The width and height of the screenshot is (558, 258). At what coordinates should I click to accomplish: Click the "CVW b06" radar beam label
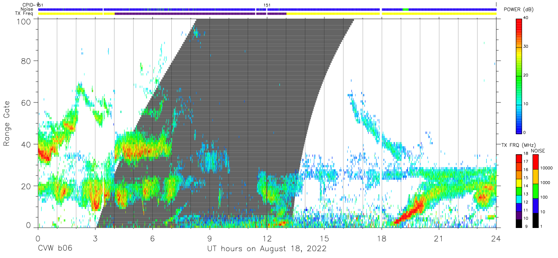pos(55,249)
